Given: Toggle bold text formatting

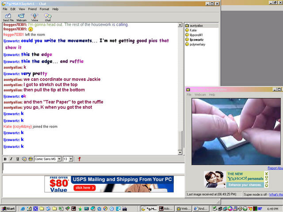Looking at the screenshot, I should tap(5, 159).
